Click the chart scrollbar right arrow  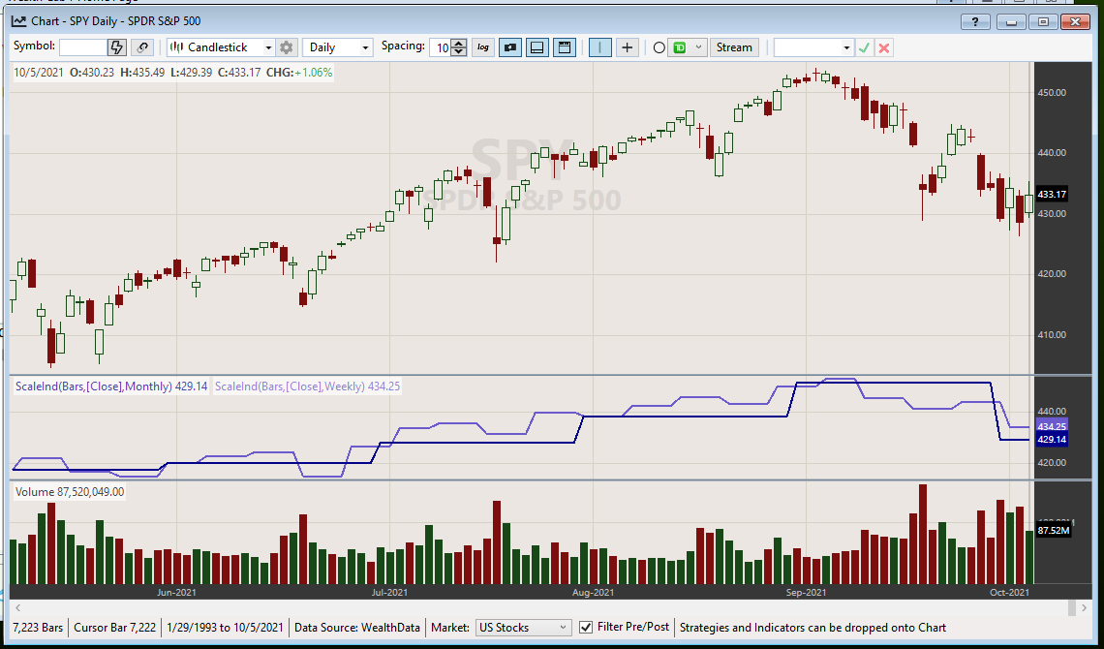pyautogui.click(x=1086, y=607)
